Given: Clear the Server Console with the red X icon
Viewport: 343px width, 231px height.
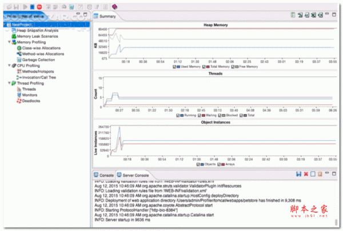Looking at the screenshot, I should click(x=306, y=174).
